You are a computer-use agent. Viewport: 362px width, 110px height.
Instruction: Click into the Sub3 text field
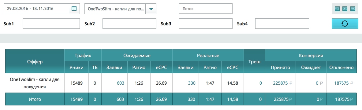coord(205,24)
